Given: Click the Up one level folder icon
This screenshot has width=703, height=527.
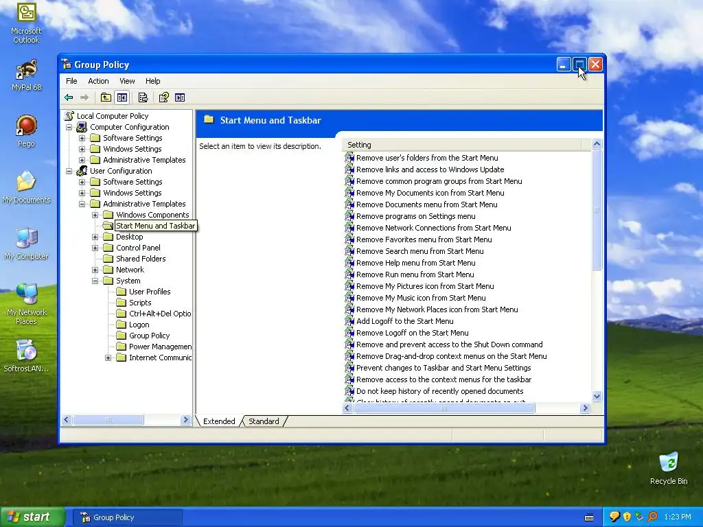Looking at the screenshot, I should point(106,97).
